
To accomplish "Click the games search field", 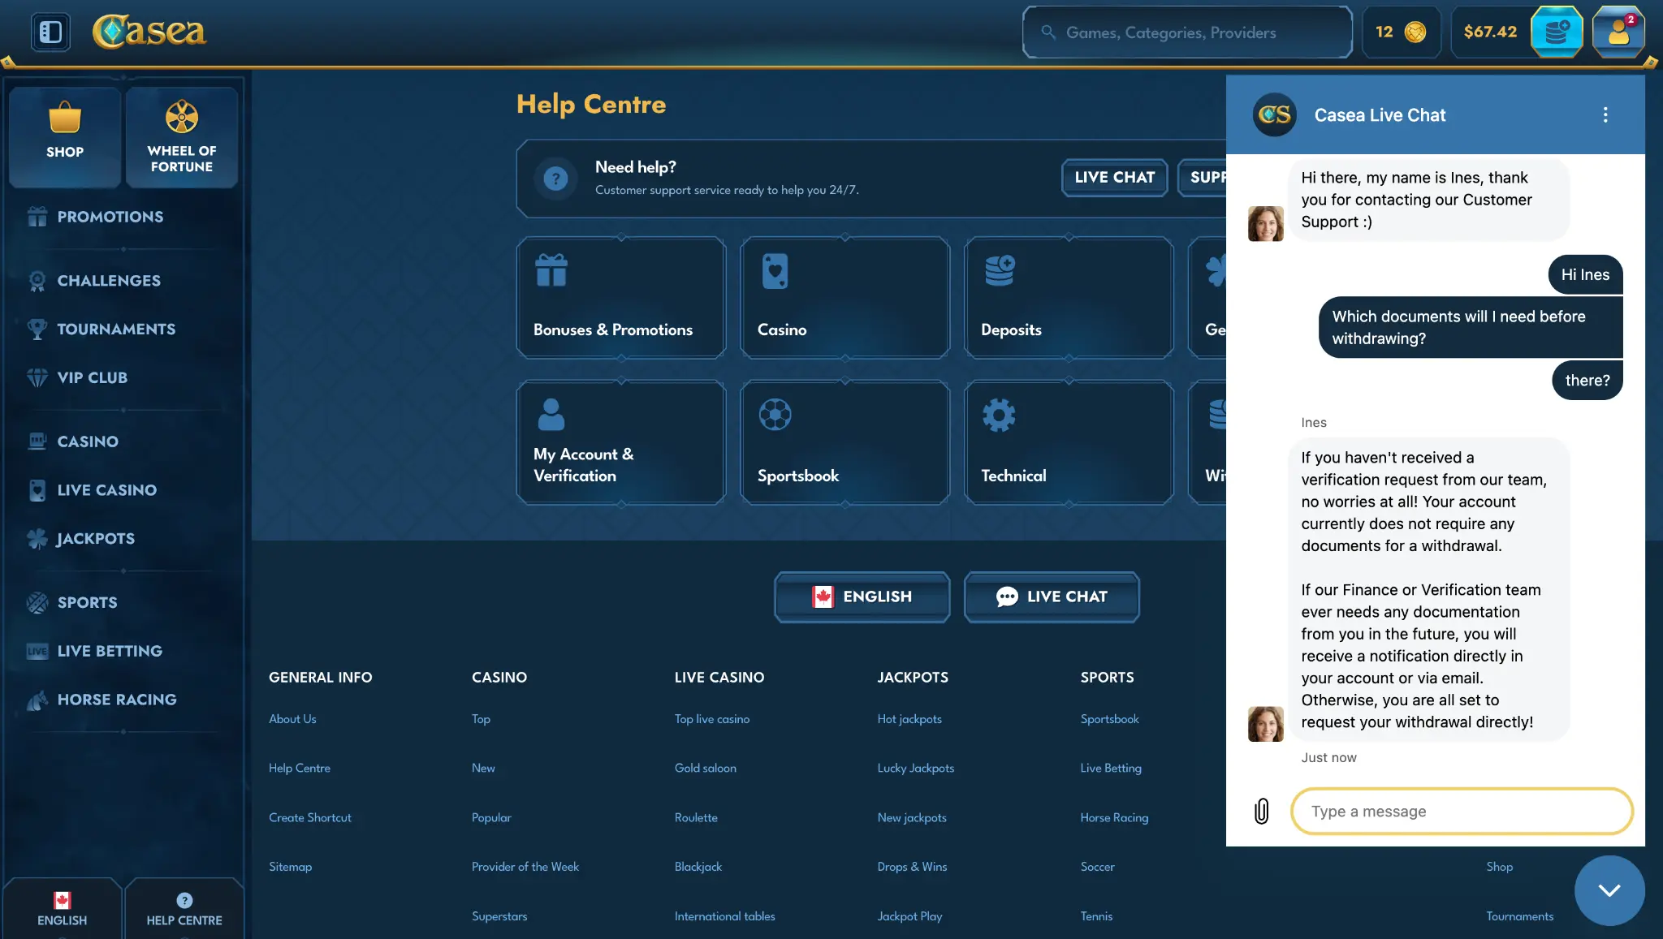I will [1187, 32].
